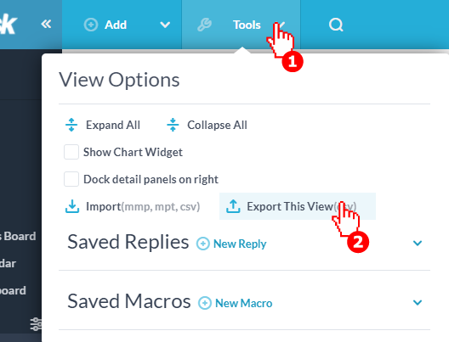The image size is (449, 342).
Task: Select Export This View (csv)
Action: point(298,206)
